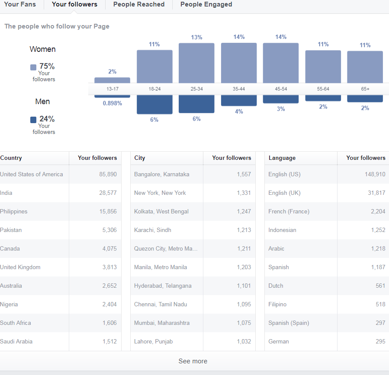Click the 85,890 followers value
The image size is (389, 375).
[108, 175]
